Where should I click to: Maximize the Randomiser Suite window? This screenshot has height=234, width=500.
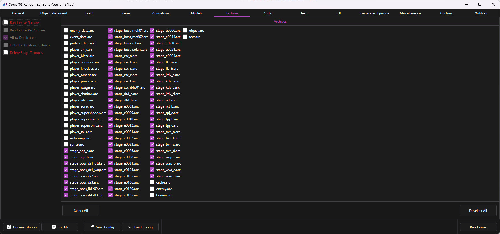[480, 4]
